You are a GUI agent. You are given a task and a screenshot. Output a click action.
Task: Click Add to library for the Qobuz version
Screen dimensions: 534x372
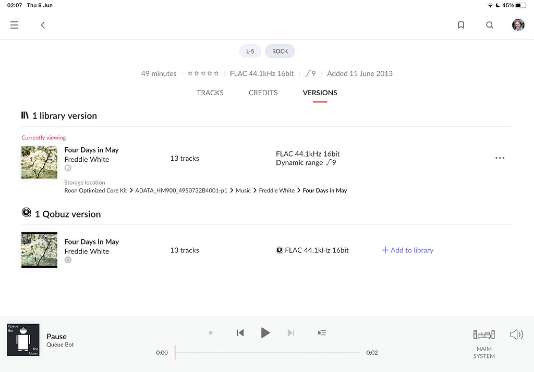point(407,250)
